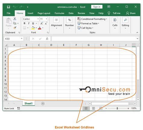The width and height of the screenshot is (143, 130).
Task: Open the Name Box dropdown arrow
Action: 21,38
